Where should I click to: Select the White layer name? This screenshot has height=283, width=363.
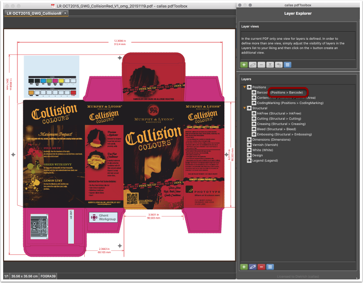pos(263,150)
